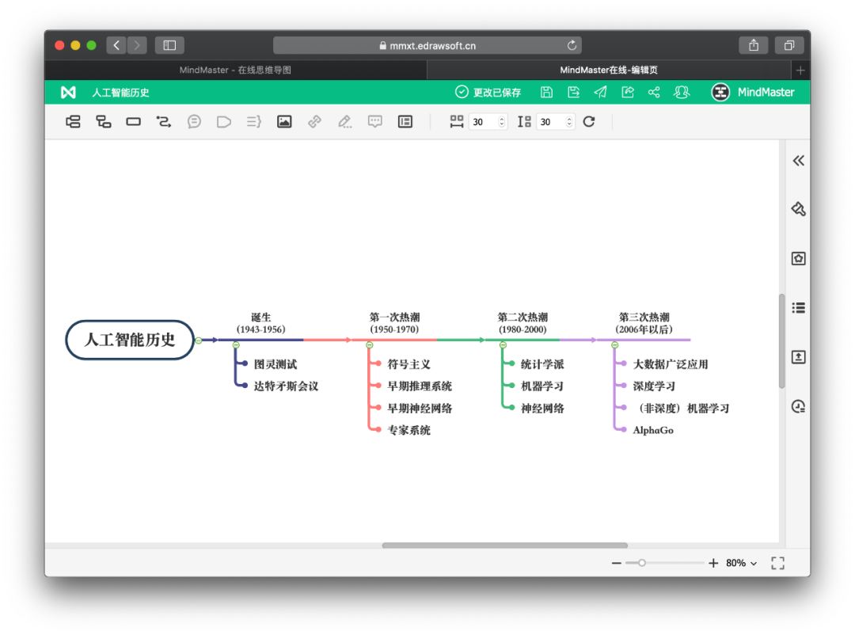The image size is (855, 635).
Task: Adjust horizontal spacing stepper arrows
Action: click(x=502, y=122)
